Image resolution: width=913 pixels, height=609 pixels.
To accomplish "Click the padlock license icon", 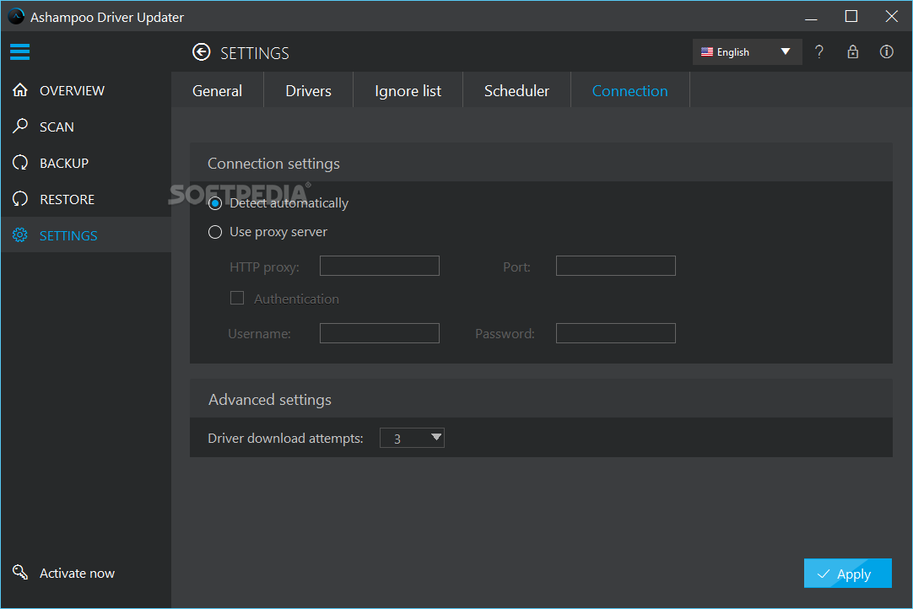I will pyautogui.click(x=852, y=51).
